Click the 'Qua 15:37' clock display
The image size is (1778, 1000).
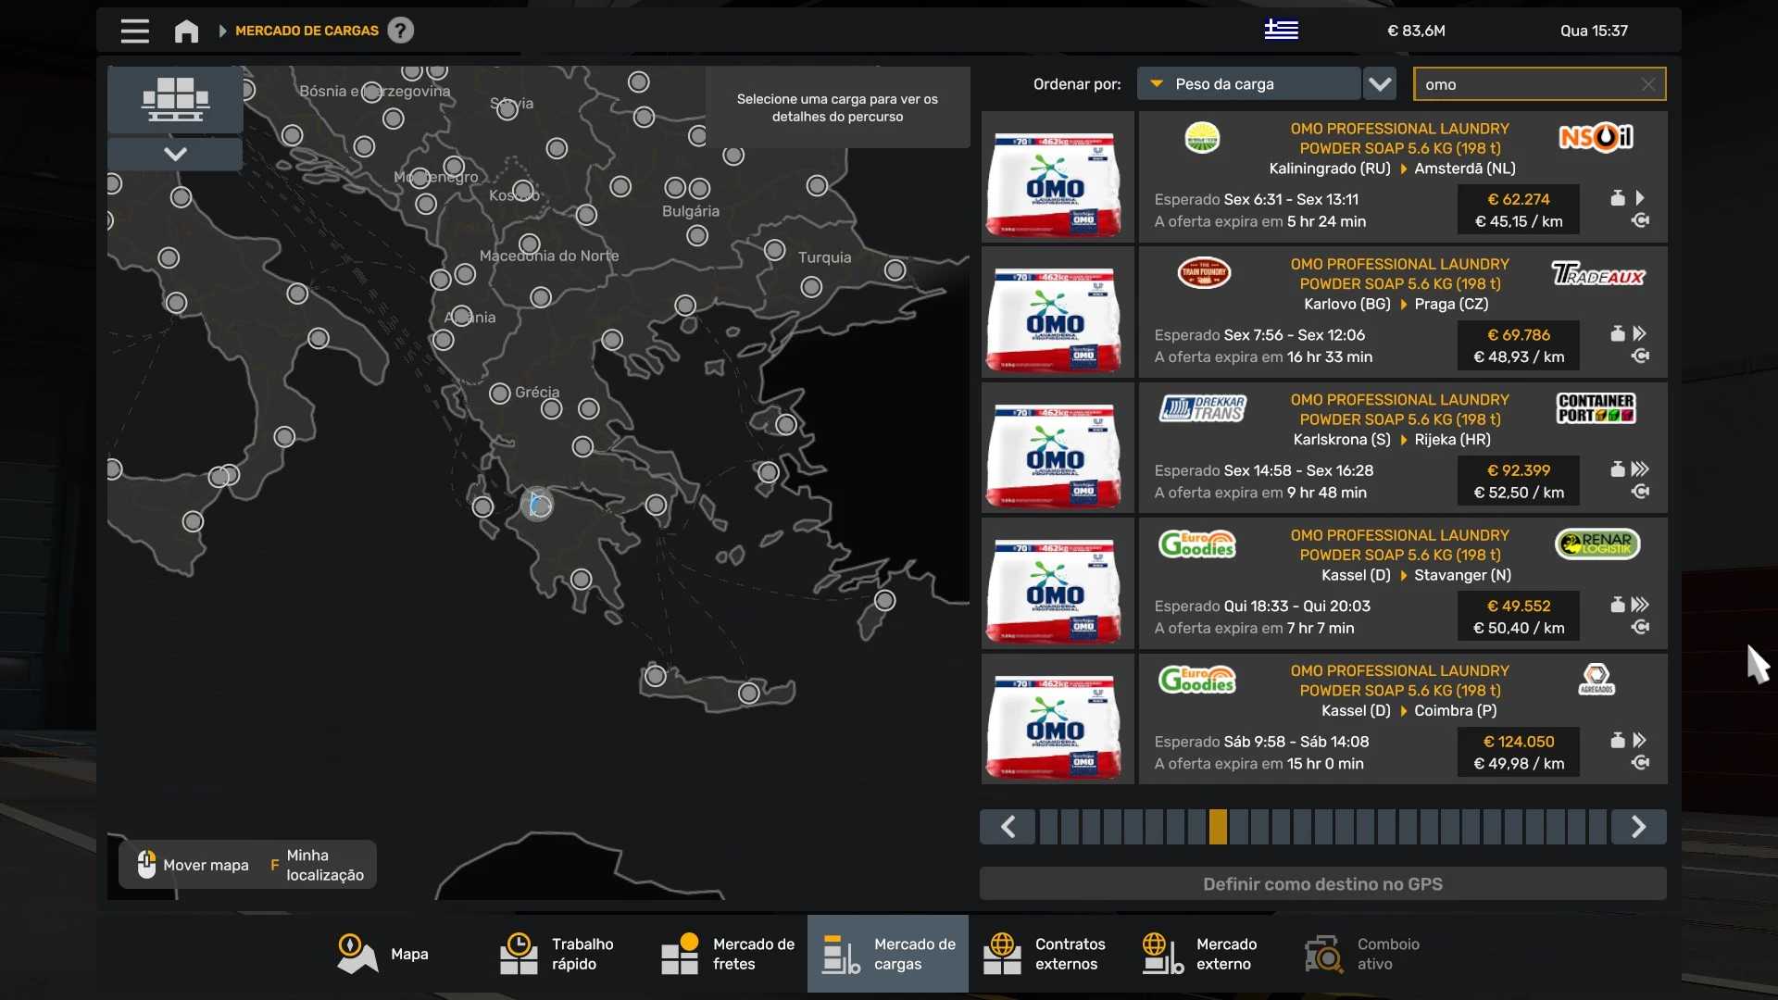tap(1594, 31)
